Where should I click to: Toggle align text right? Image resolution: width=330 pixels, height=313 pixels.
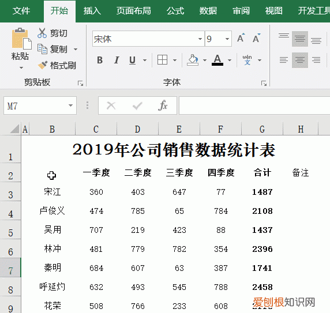pos(316,60)
